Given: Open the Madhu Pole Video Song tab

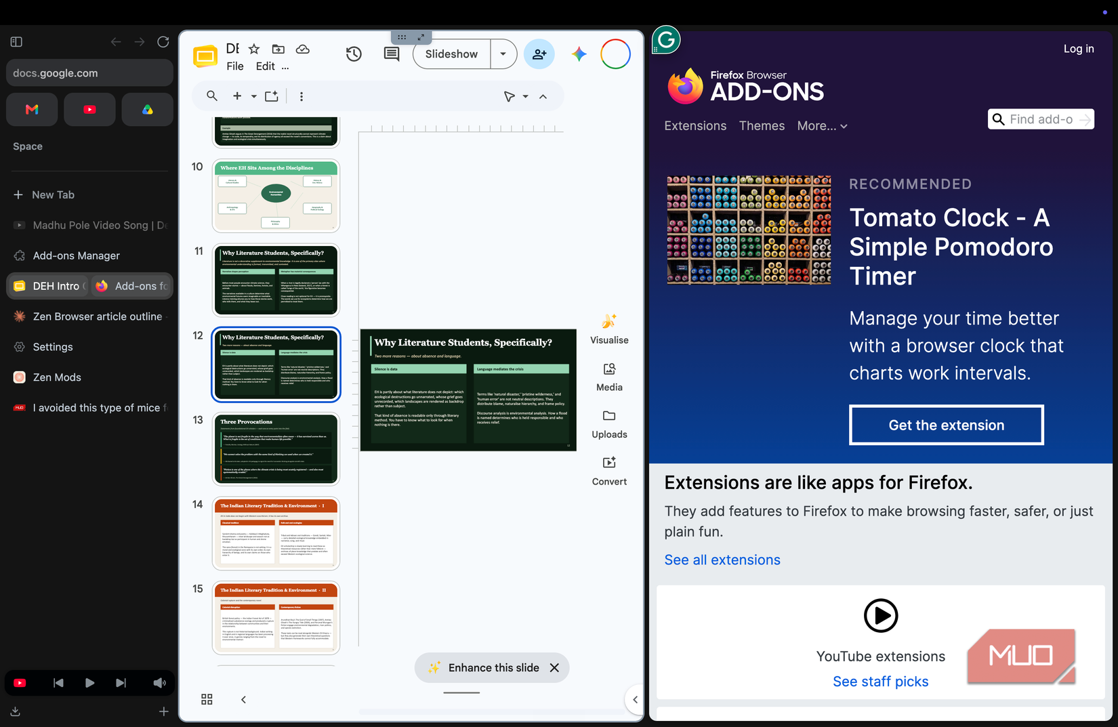Looking at the screenshot, I should point(89,225).
